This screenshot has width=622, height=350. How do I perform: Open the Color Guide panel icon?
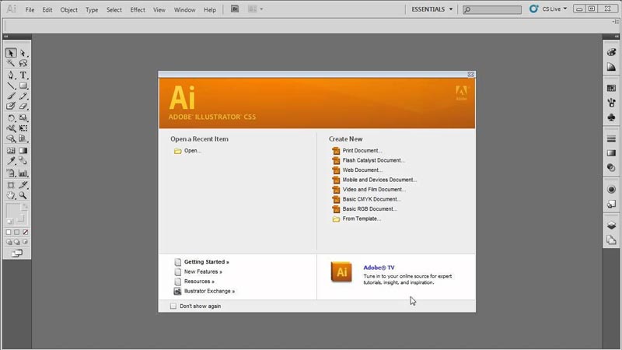[611, 67]
